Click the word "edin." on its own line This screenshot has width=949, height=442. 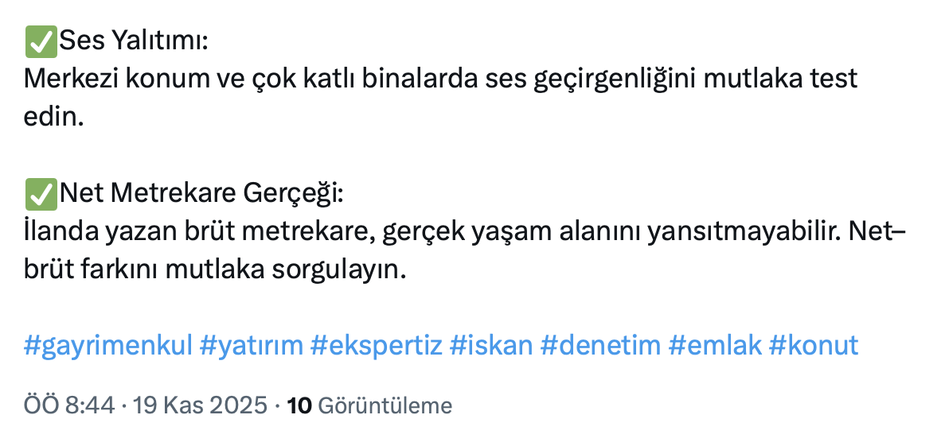click(53, 118)
